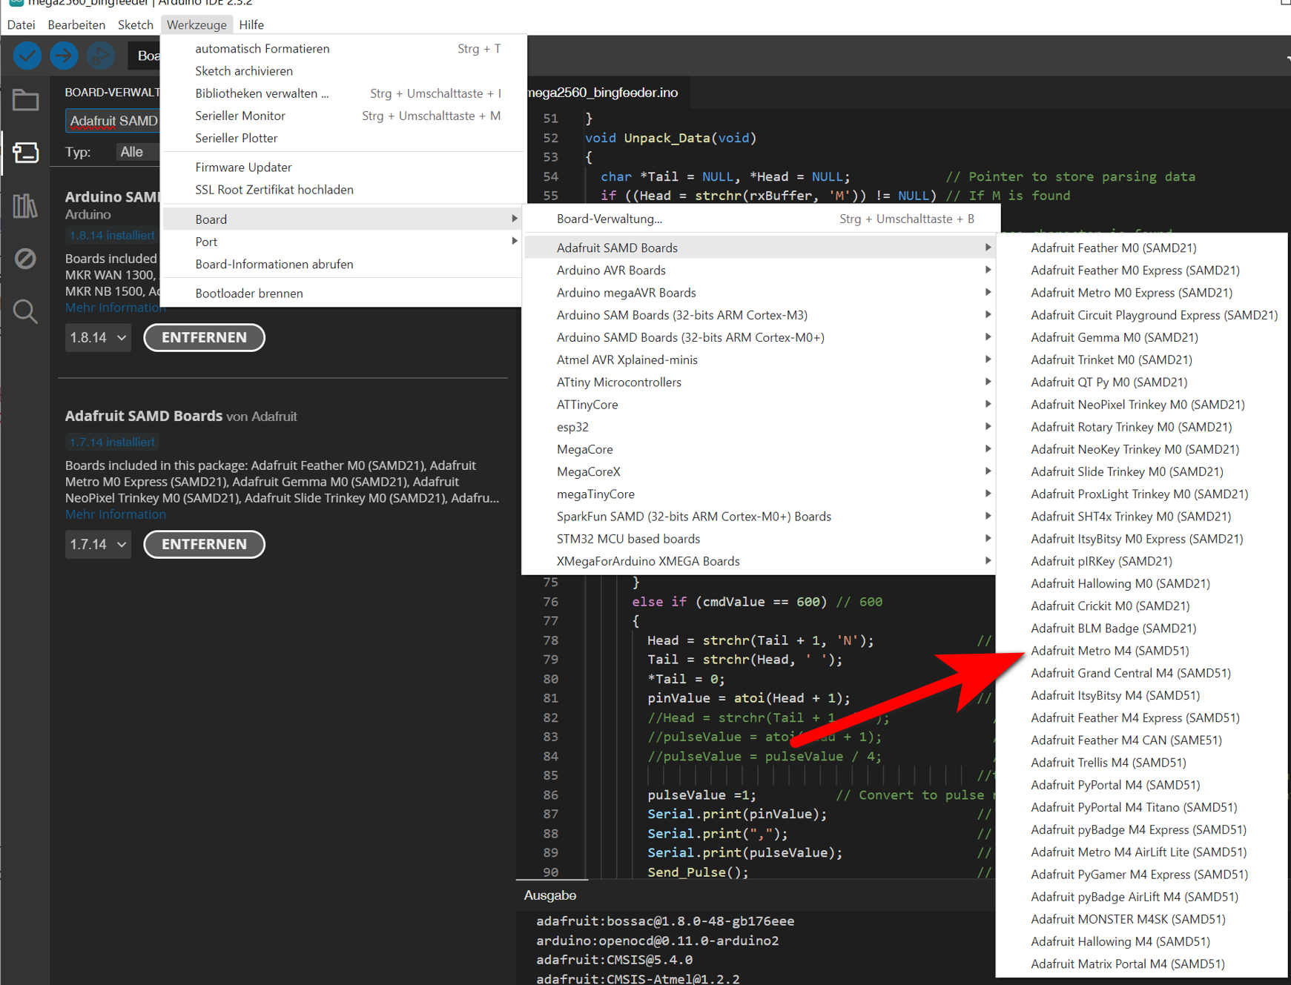Screen dimensions: 1291x985
Task: Select Adafruit Circuit Playground Express board
Action: [x=1142, y=315]
